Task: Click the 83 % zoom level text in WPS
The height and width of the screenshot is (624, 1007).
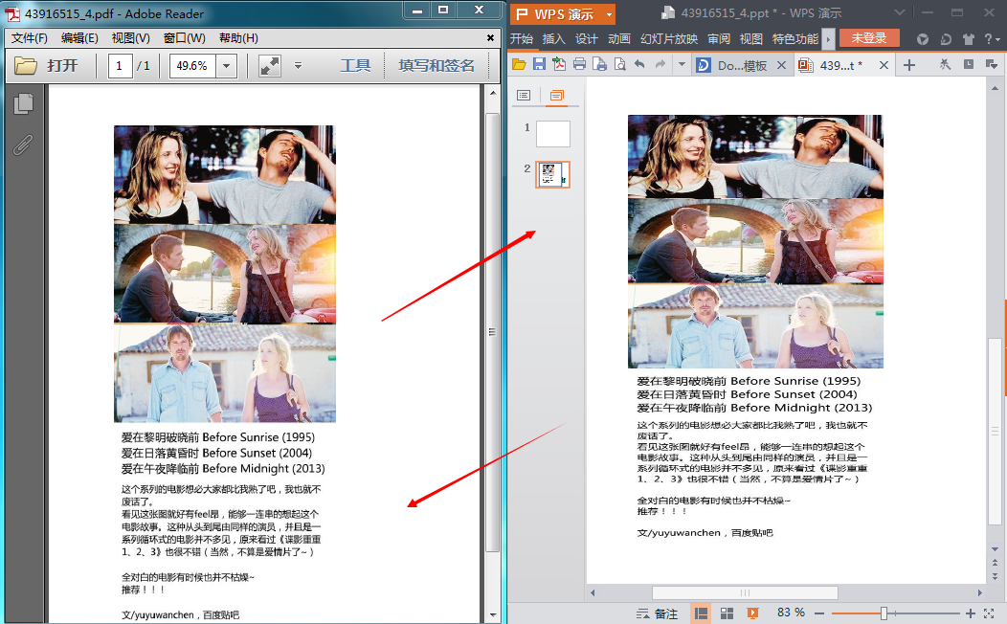Action: tap(791, 613)
